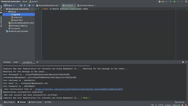Locate the opened file via target icon
Screen dimensions: 188x106
pyautogui.click(x=21, y=6)
